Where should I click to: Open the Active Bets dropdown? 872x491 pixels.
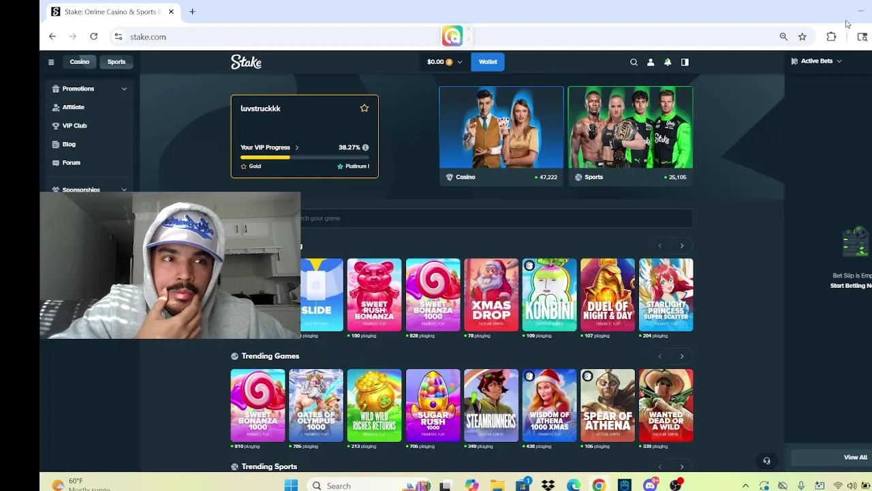816,61
